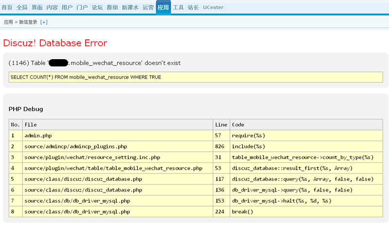Click line number 224 cell
This screenshot has width=389, height=225.
[221, 212]
